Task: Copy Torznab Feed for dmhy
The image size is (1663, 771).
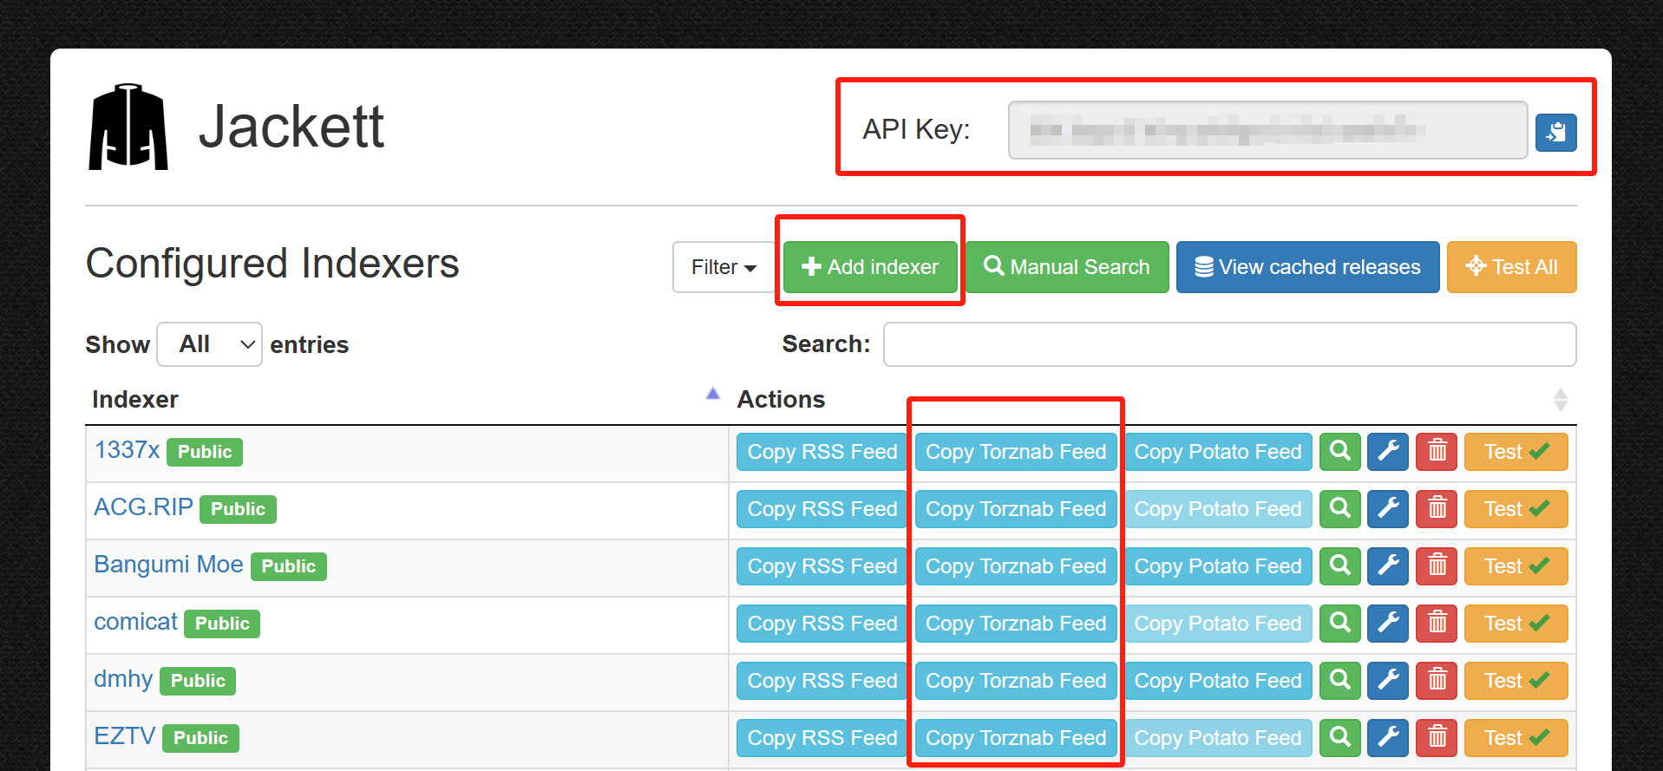Action: (x=1016, y=681)
